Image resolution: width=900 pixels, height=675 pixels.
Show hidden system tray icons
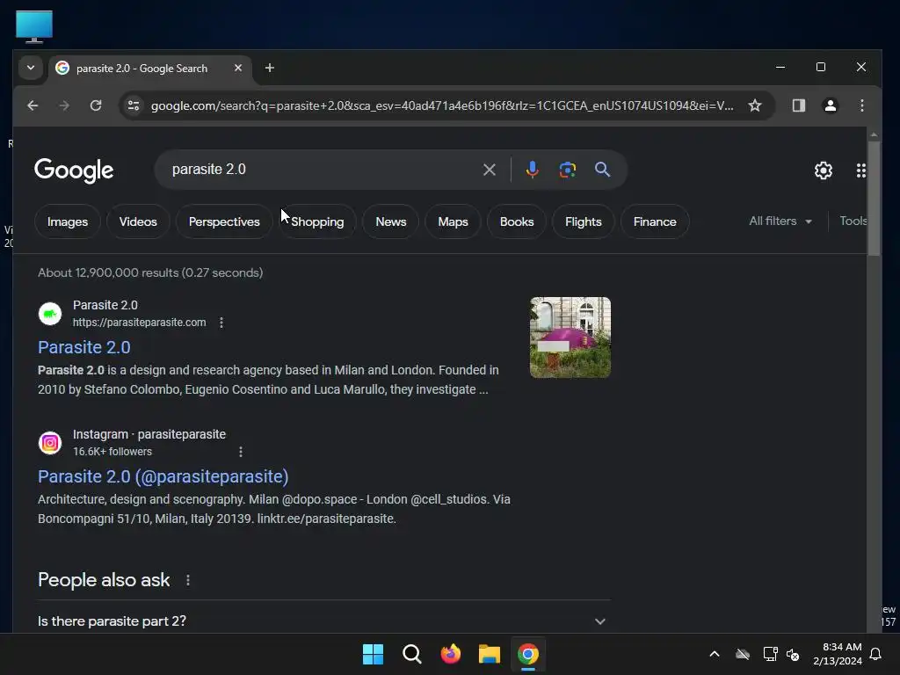tap(714, 654)
